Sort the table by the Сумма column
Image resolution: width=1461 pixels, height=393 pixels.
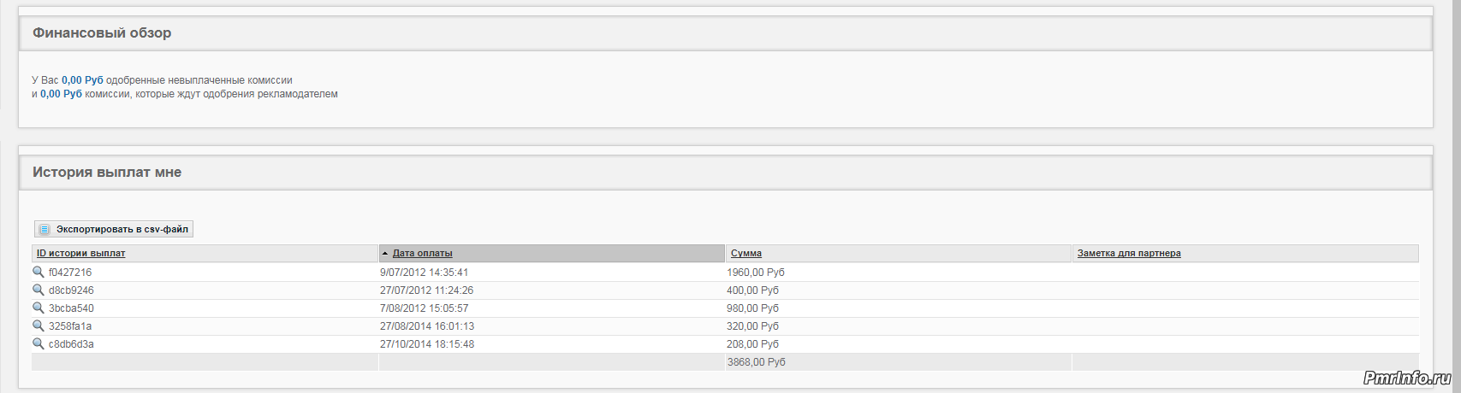pos(745,254)
